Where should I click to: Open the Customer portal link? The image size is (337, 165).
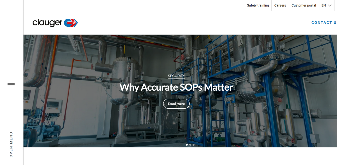(x=304, y=5)
